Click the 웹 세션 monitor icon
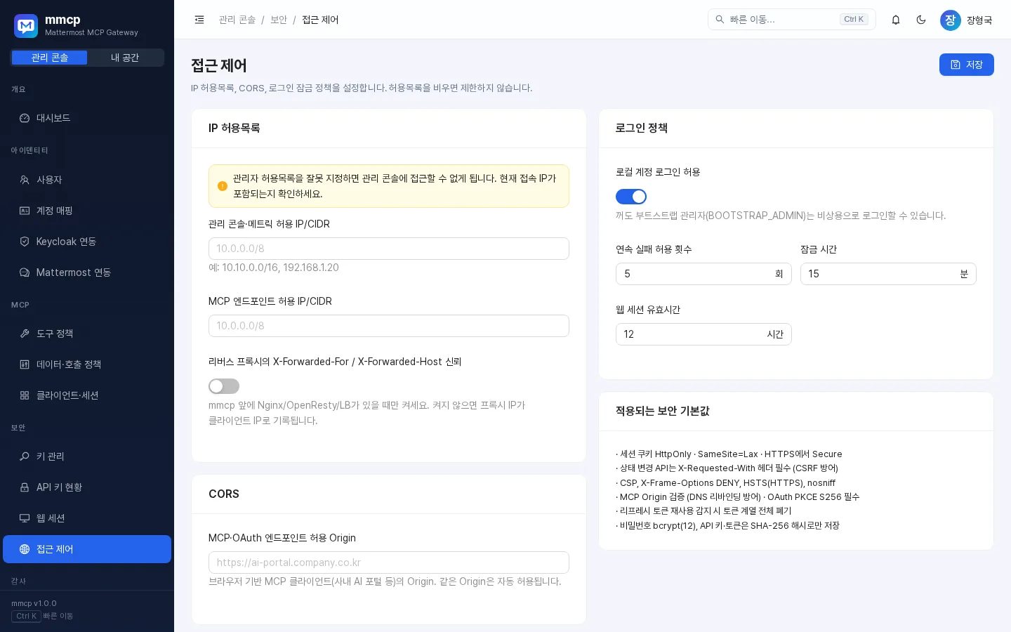The image size is (1011, 632). point(25,518)
